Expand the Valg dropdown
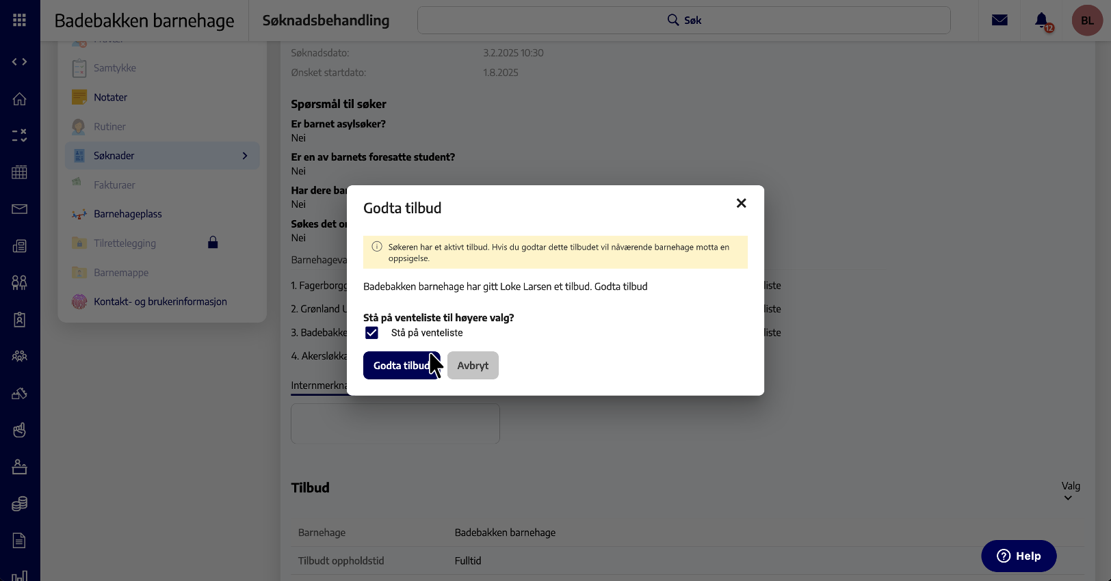Viewport: 1111px width, 581px height. pyautogui.click(x=1070, y=491)
